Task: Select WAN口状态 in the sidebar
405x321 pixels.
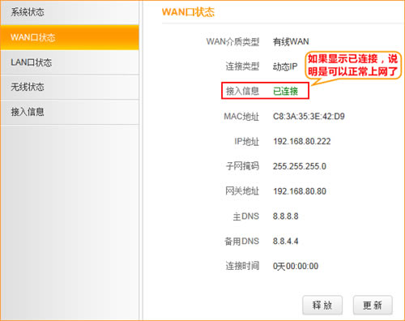Action: point(70,37)
